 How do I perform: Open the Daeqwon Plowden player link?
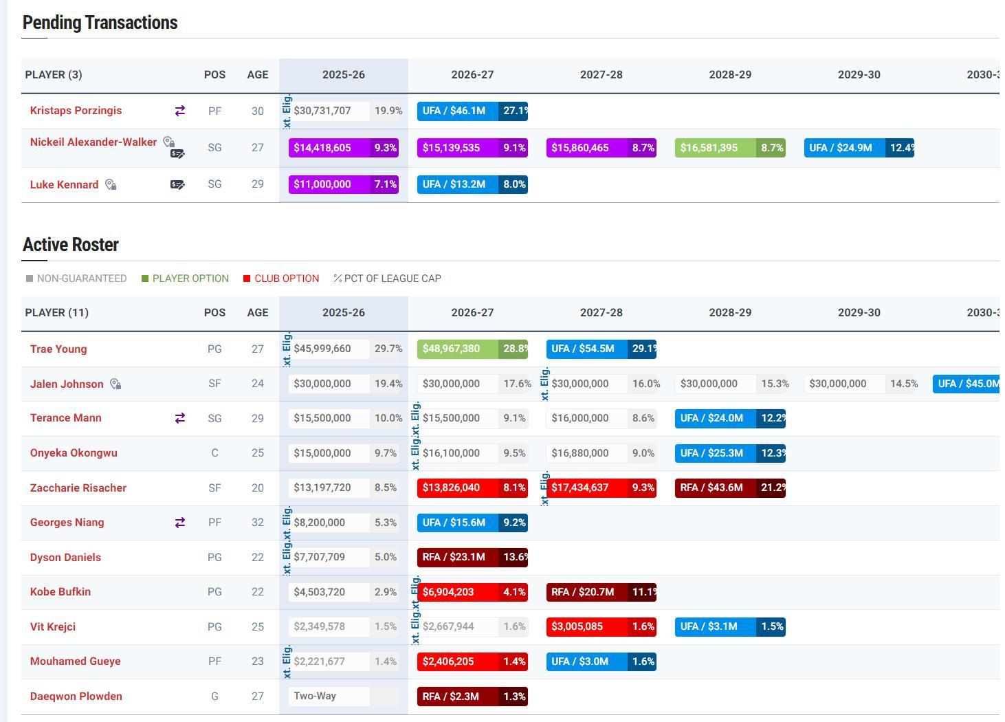point(76,697)
